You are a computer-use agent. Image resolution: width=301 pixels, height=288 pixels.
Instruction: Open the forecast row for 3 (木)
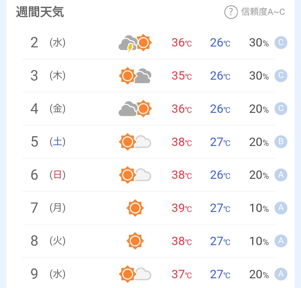(149, 76)
